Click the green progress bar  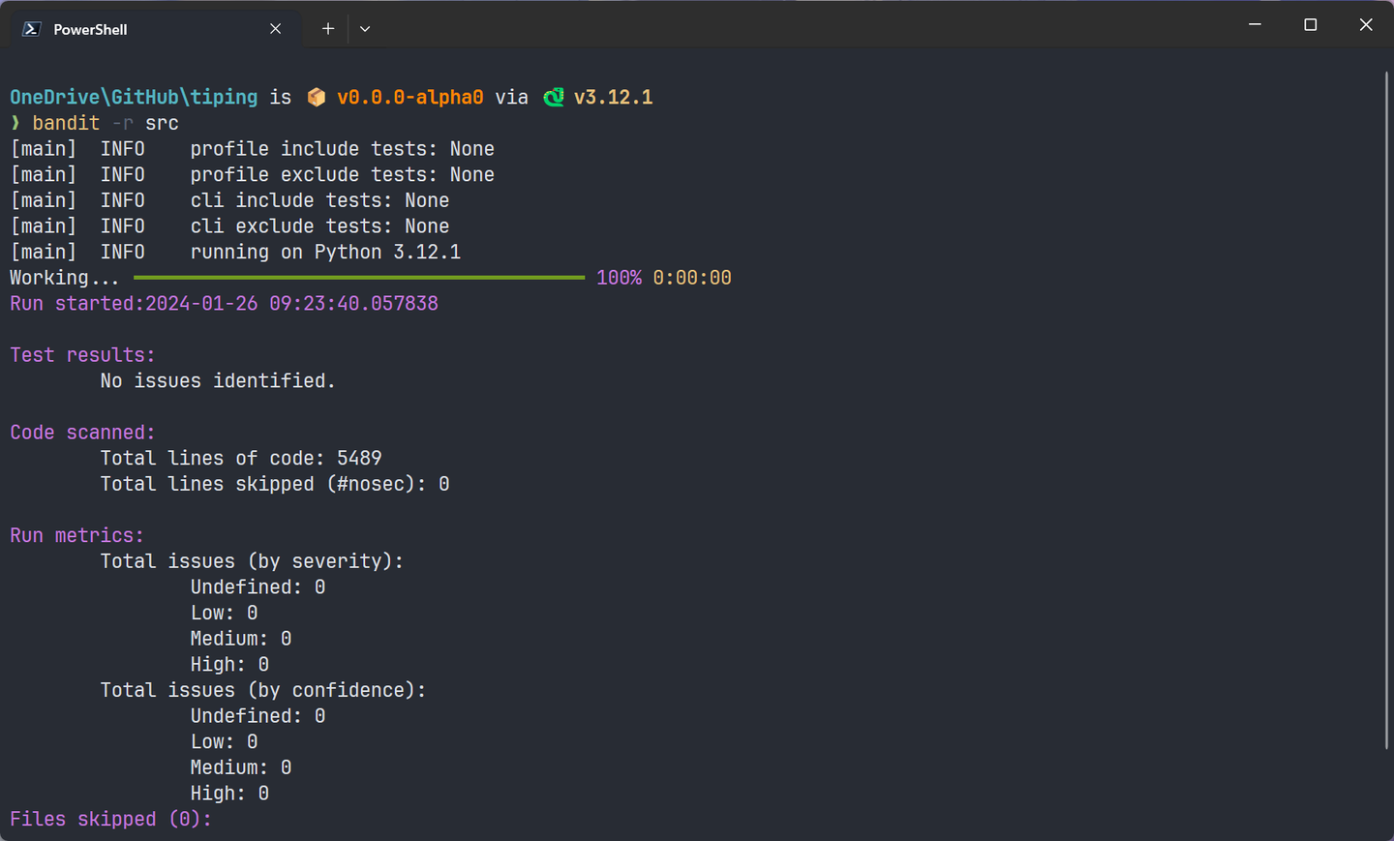tap(359, 278)
